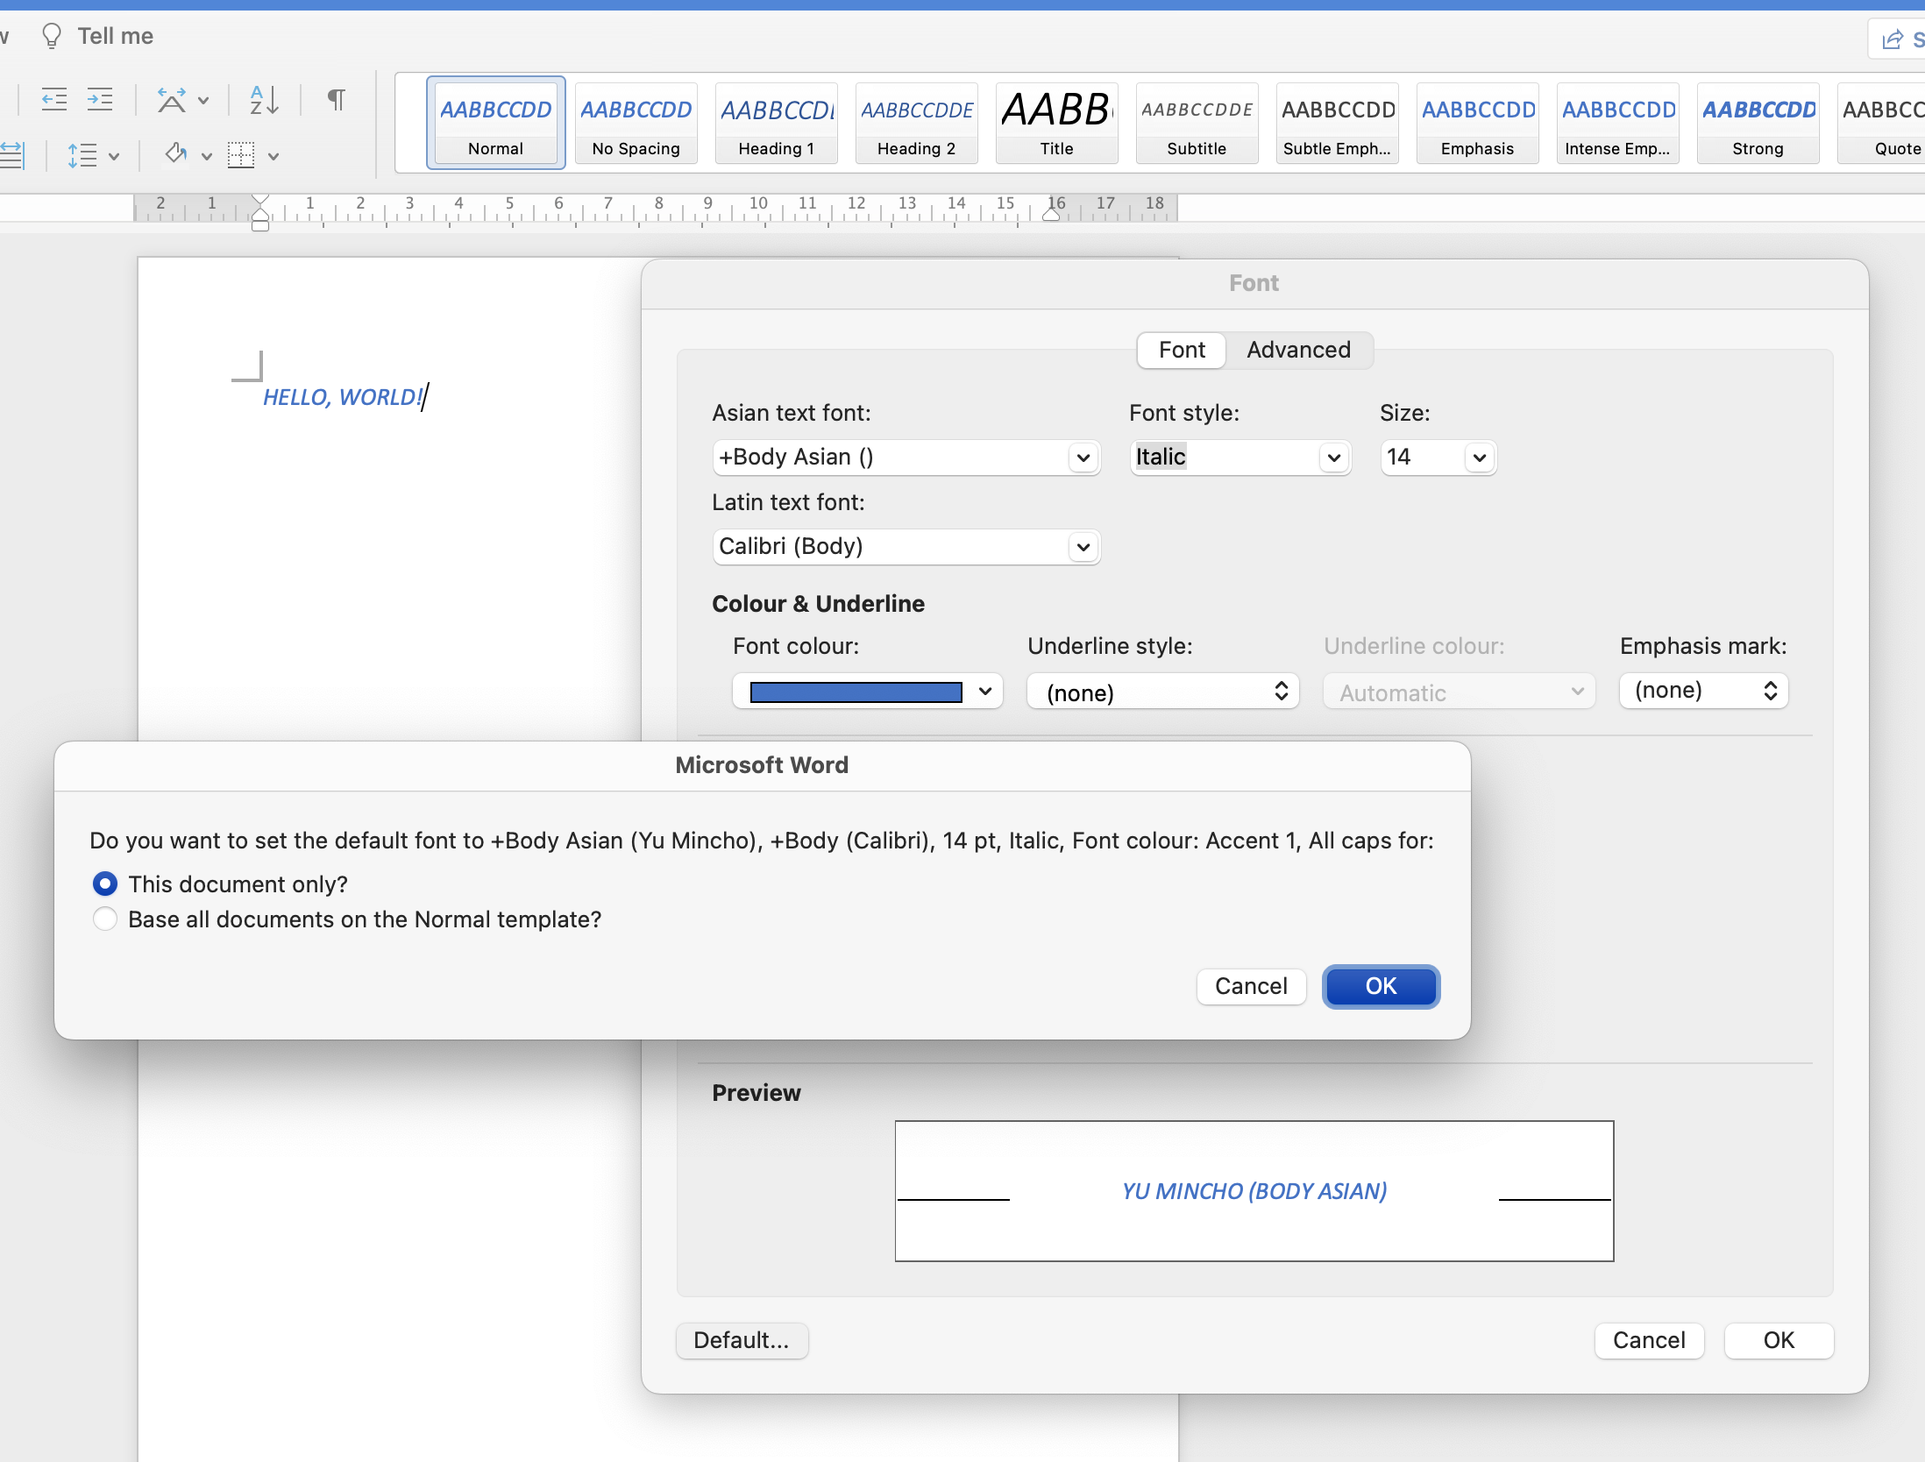This screenshot has width=1925, height=1462.
Task: Click the Default button in Font dialog
Action: pyautogui.click(x=743, y=1341)
